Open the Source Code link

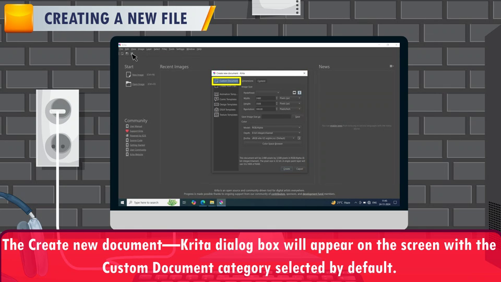coord(136,140)
